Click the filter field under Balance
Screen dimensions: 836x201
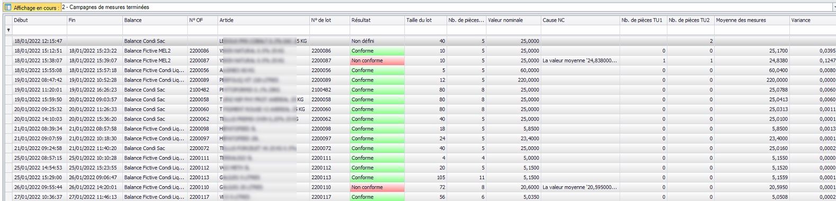(x=155, y=30)
